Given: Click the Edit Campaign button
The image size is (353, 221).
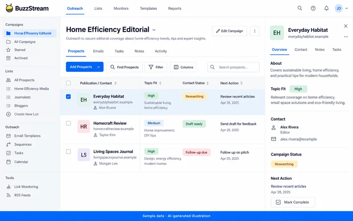Looking at the screenshot, I should (x=229, y=31).
